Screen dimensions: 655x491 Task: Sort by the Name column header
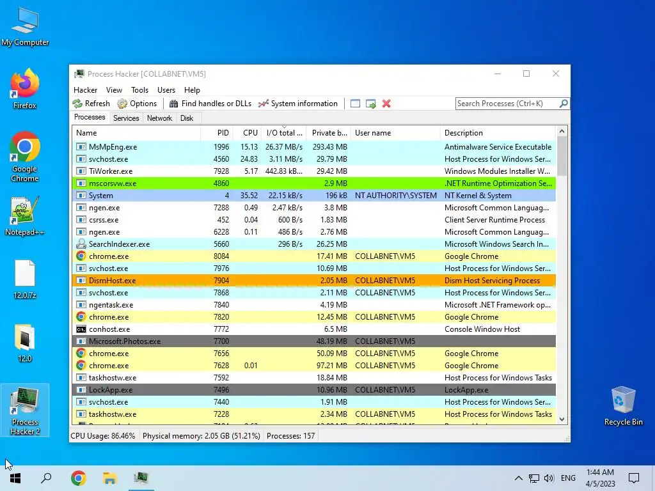click(x=136, y=133)
